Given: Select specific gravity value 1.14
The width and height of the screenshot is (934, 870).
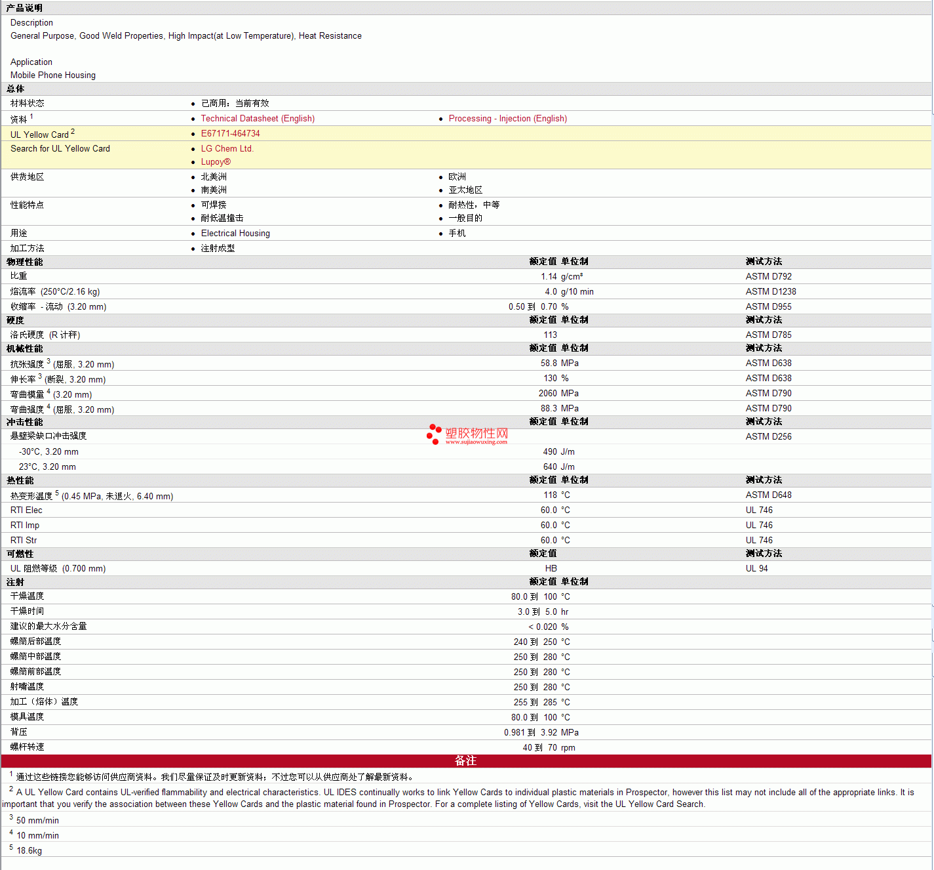Looking at the screenshot, I should 549,277.
